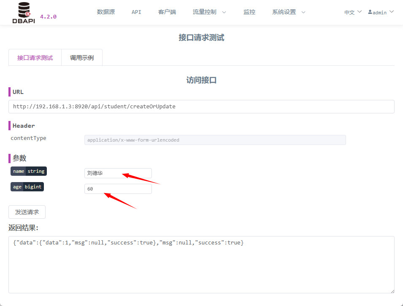
Task: Click the 返回结果 response textarea
Action: [201, 265]
